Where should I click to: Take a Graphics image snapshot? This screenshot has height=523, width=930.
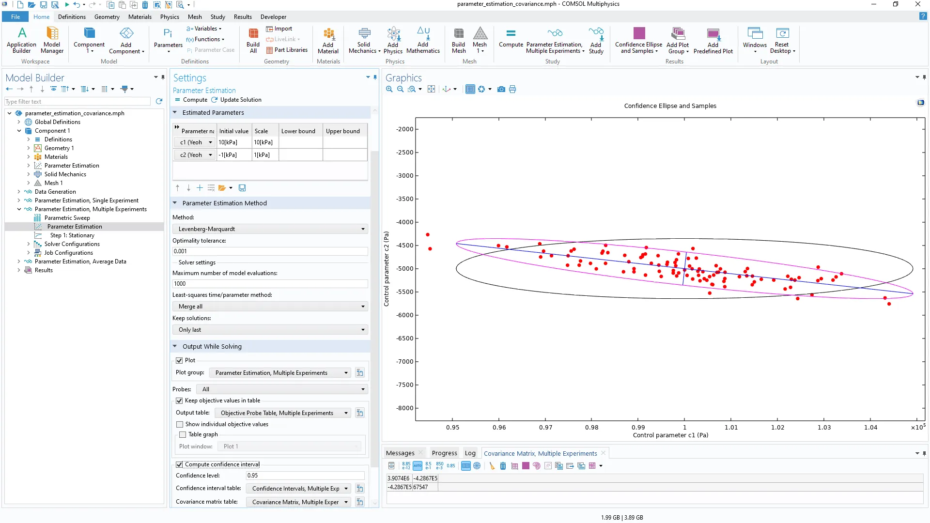[501, 89]
